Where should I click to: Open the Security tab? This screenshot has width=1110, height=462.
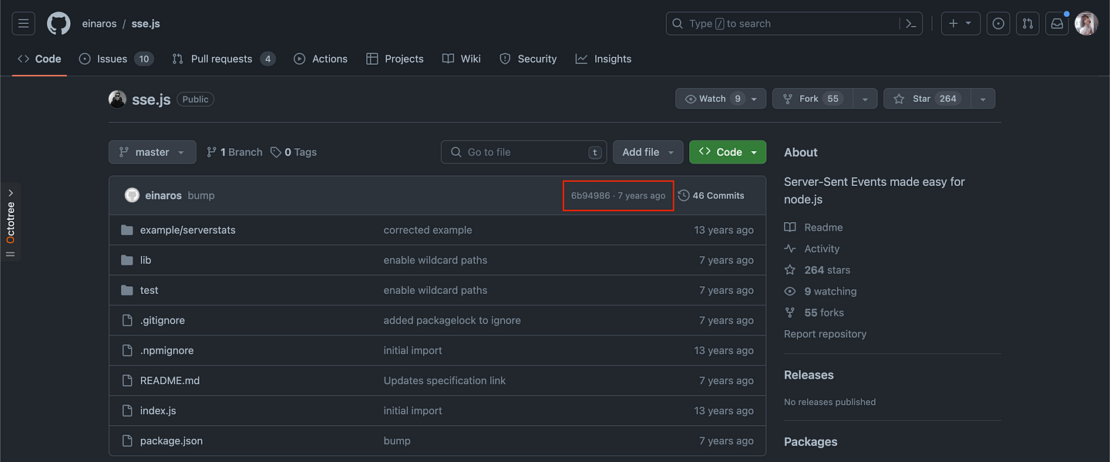(528, 59)
